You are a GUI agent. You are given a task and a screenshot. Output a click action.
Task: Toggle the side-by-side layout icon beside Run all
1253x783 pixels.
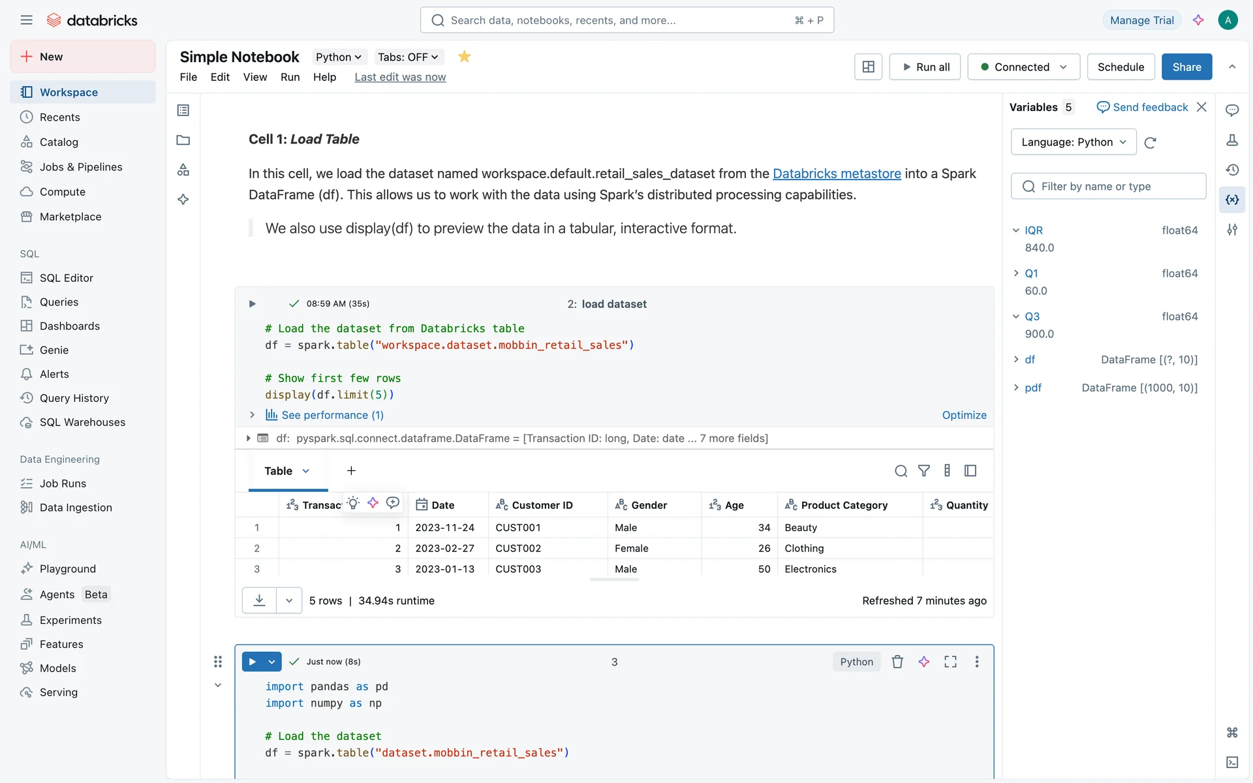coord(868,67)
